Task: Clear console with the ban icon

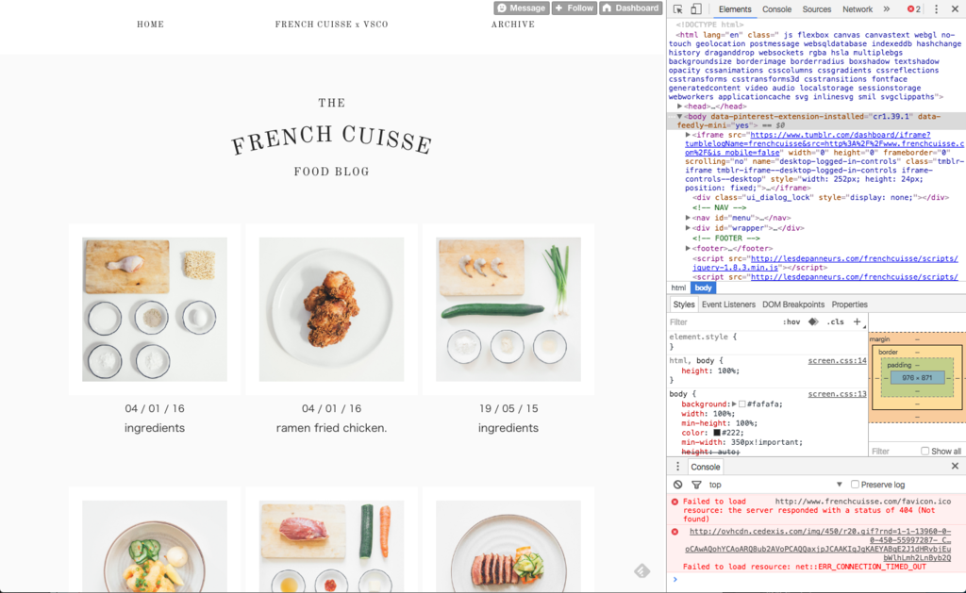Action: pos(677,485)
